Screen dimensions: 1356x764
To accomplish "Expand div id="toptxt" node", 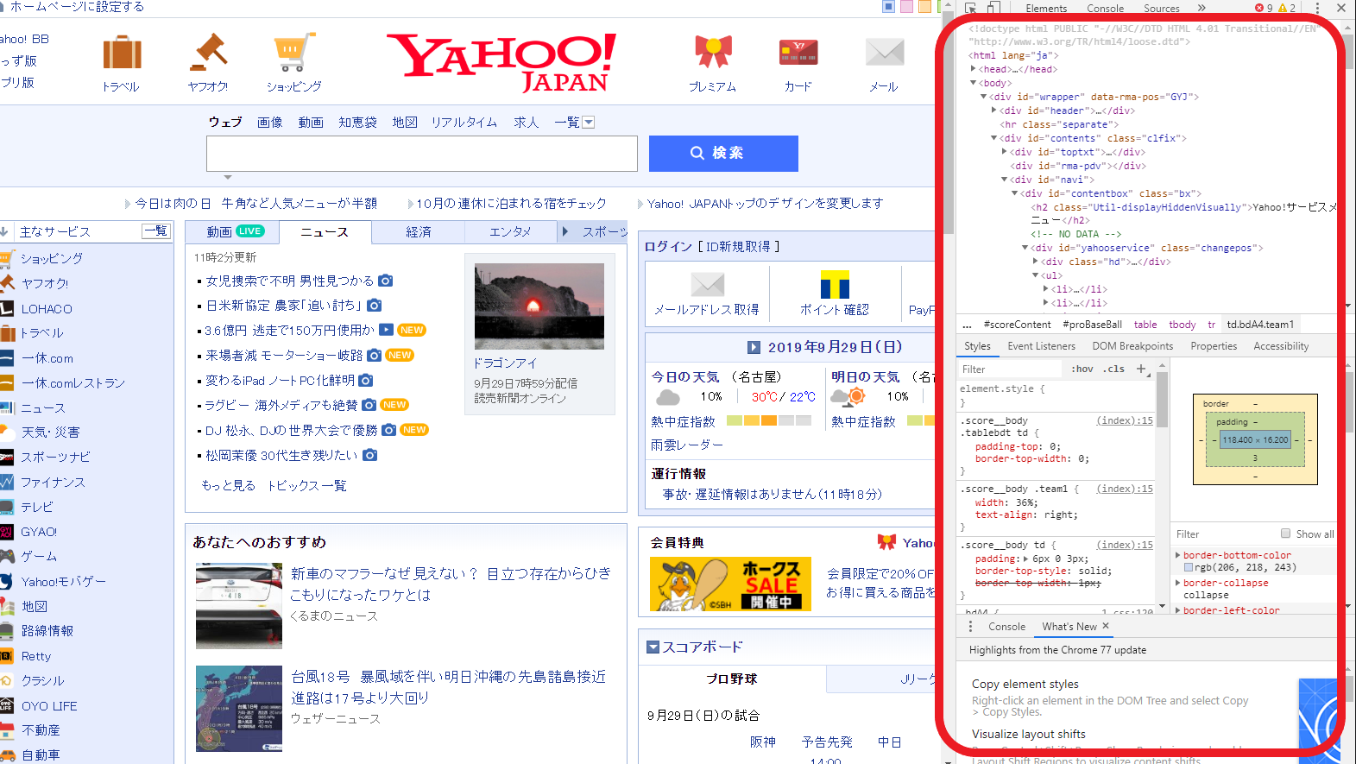I will [1005, 152].
